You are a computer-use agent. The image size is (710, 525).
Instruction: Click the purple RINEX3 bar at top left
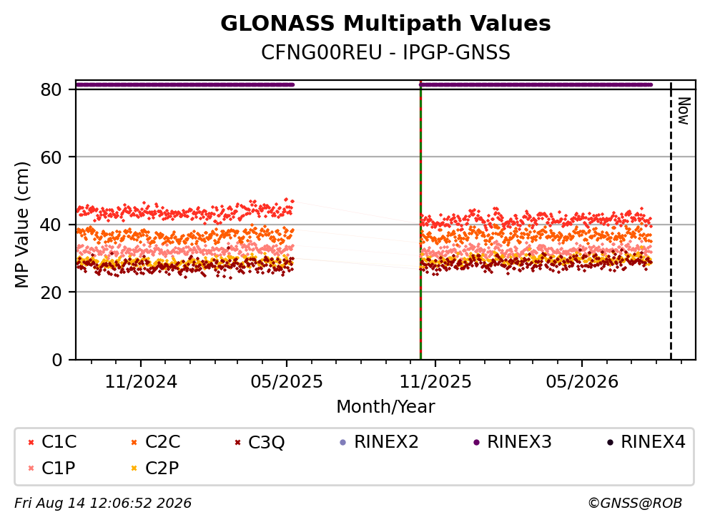(x=184, y=84)
